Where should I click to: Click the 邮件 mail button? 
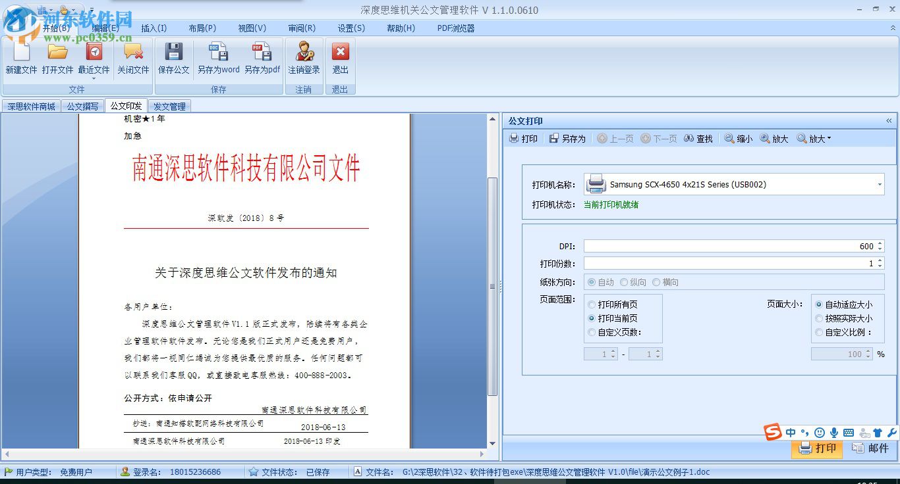click(870, 448)
